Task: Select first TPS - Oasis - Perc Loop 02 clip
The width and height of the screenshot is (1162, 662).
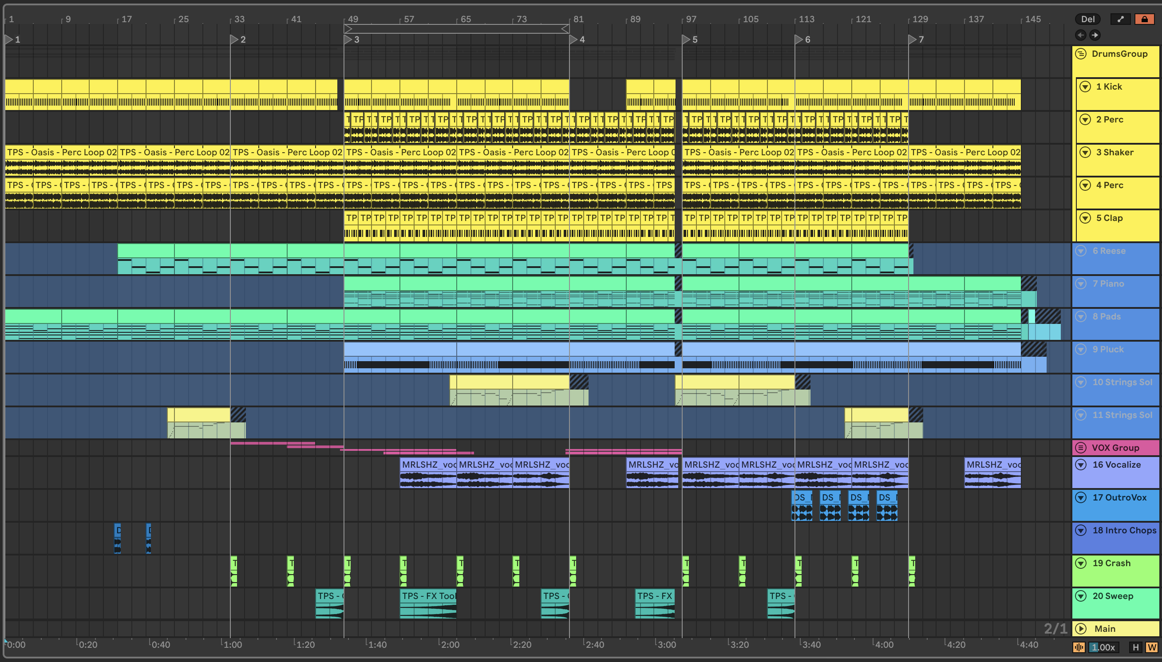Action: (61, 161)
